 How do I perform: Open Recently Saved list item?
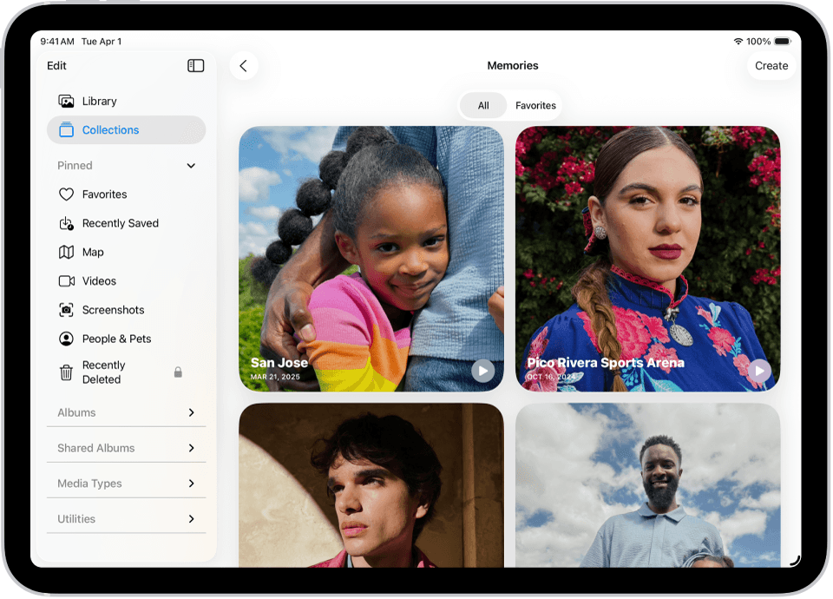tap(127, 223)
